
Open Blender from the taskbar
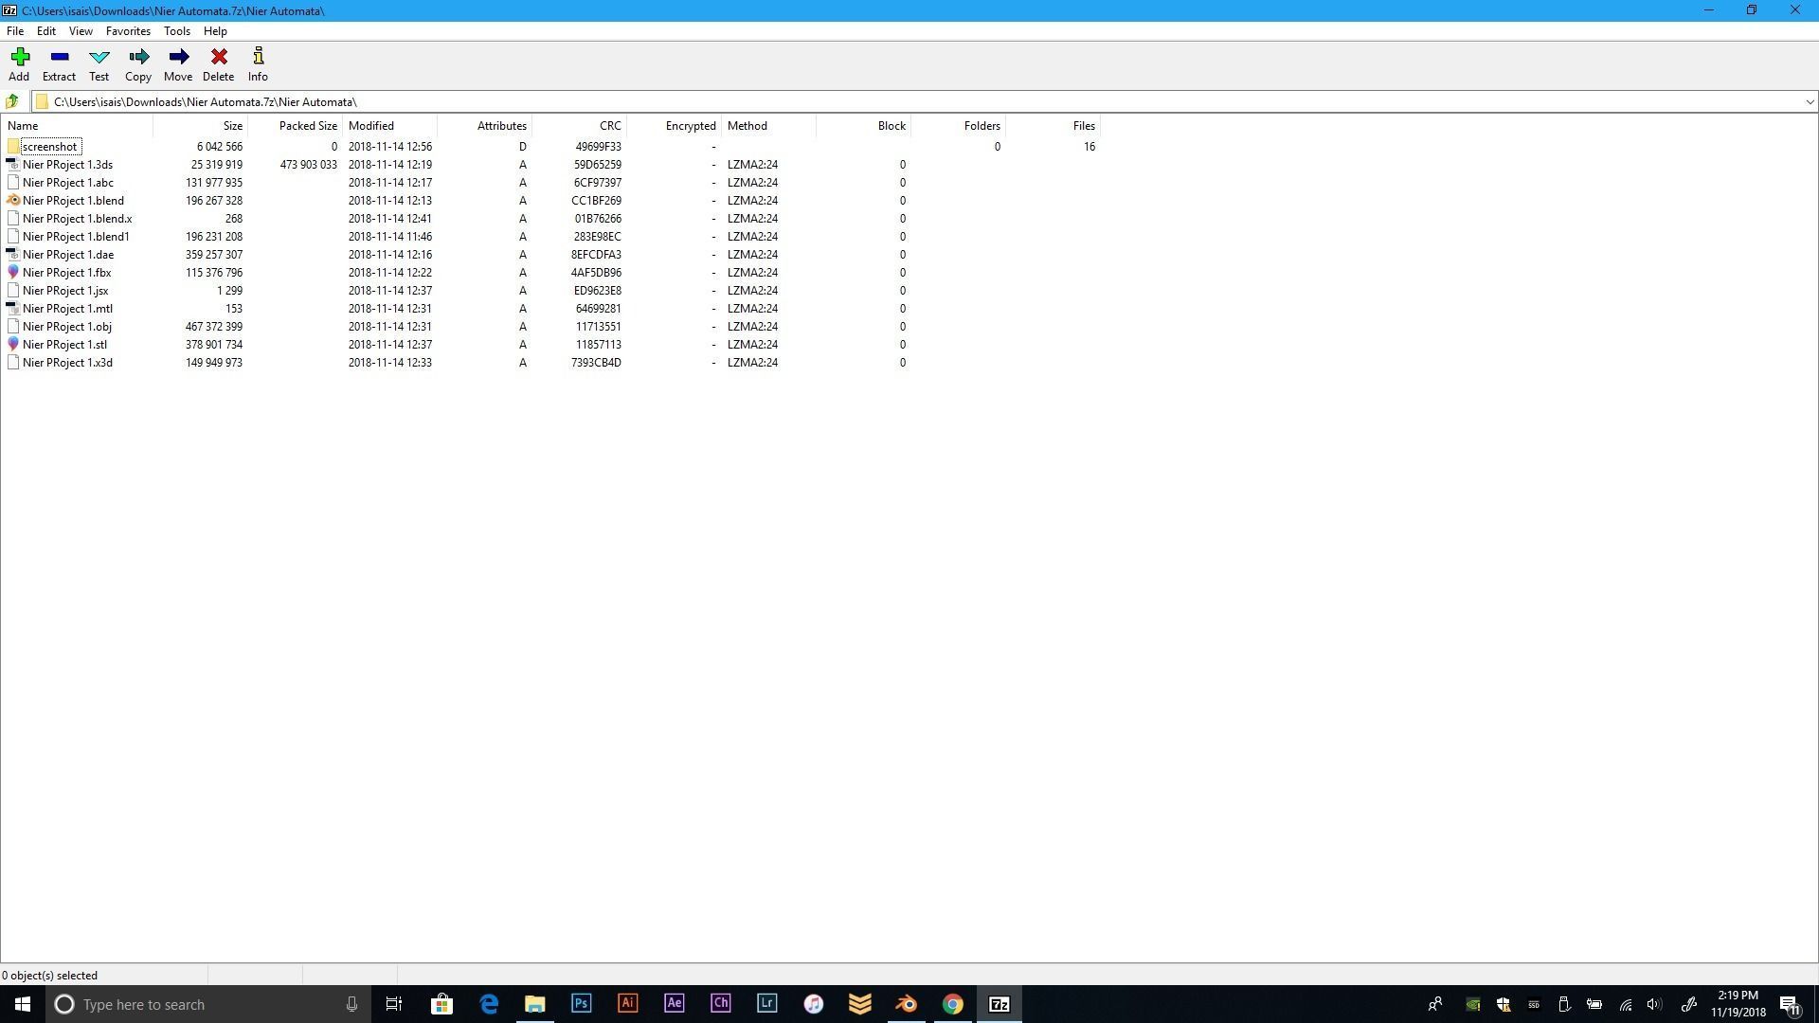coord(906,1004)
